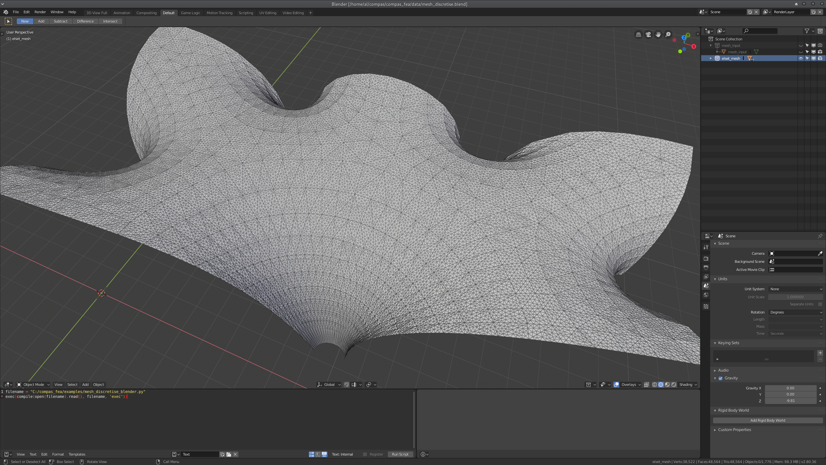The height and width of the screenshot is (465, 826).
Task: Open the World properties tab
Action: tap(706, 295)
